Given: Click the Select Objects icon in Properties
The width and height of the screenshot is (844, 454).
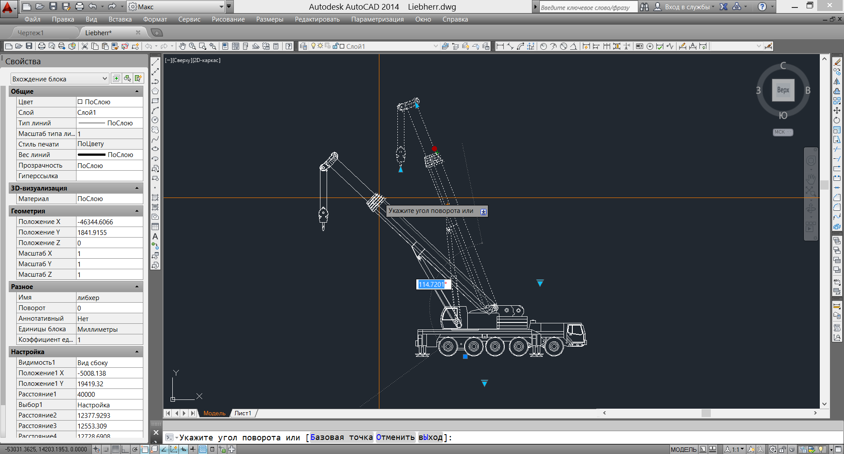Looking at the screenshot, I should pyautogui.click(x=127, y=78).
